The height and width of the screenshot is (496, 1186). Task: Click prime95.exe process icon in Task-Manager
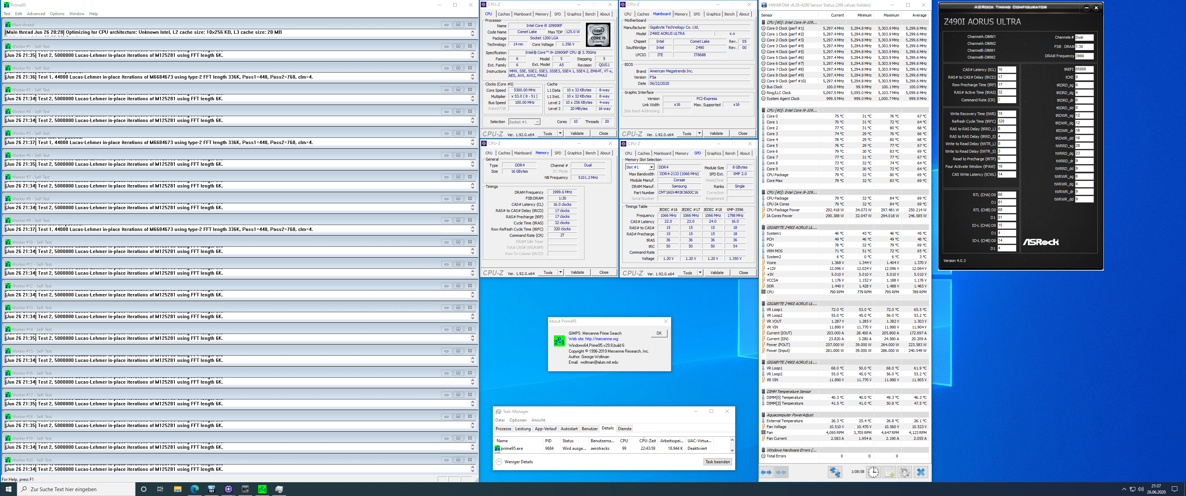point(497,448)
